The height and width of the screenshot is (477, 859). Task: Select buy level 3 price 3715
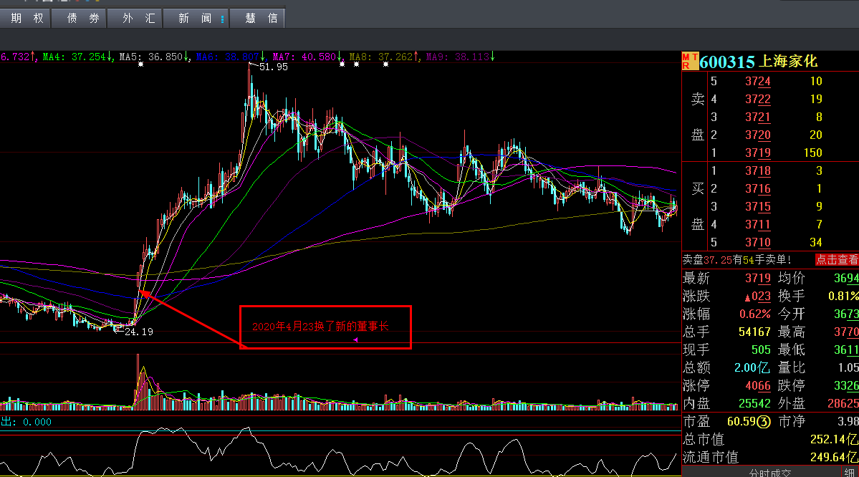click(x=758, y=206)
